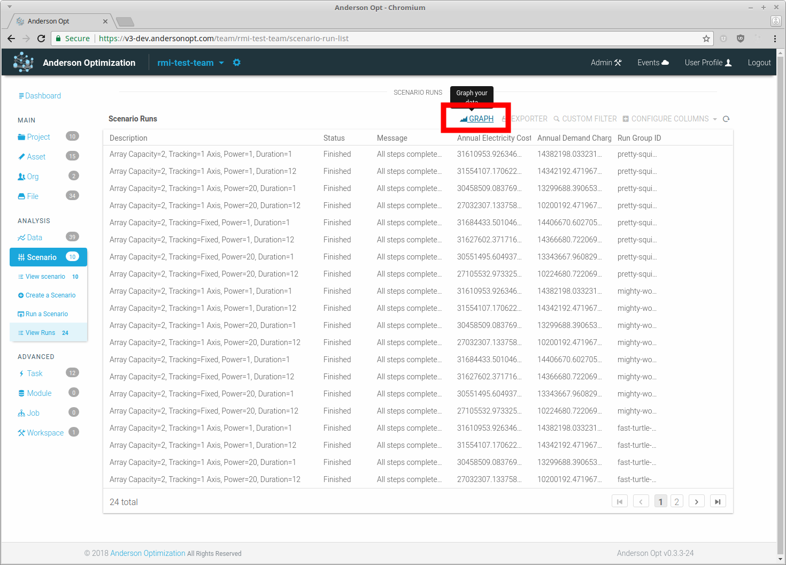The width and height of the screenshot is (786, 565).
Task: Click the settings gear next to rmi-test-team
Action: coord(236,63)
